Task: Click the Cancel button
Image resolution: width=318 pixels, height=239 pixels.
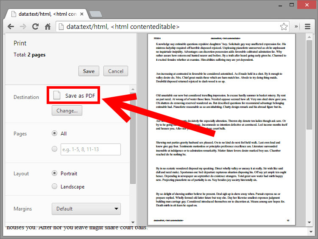Action: tap(116, 71)
